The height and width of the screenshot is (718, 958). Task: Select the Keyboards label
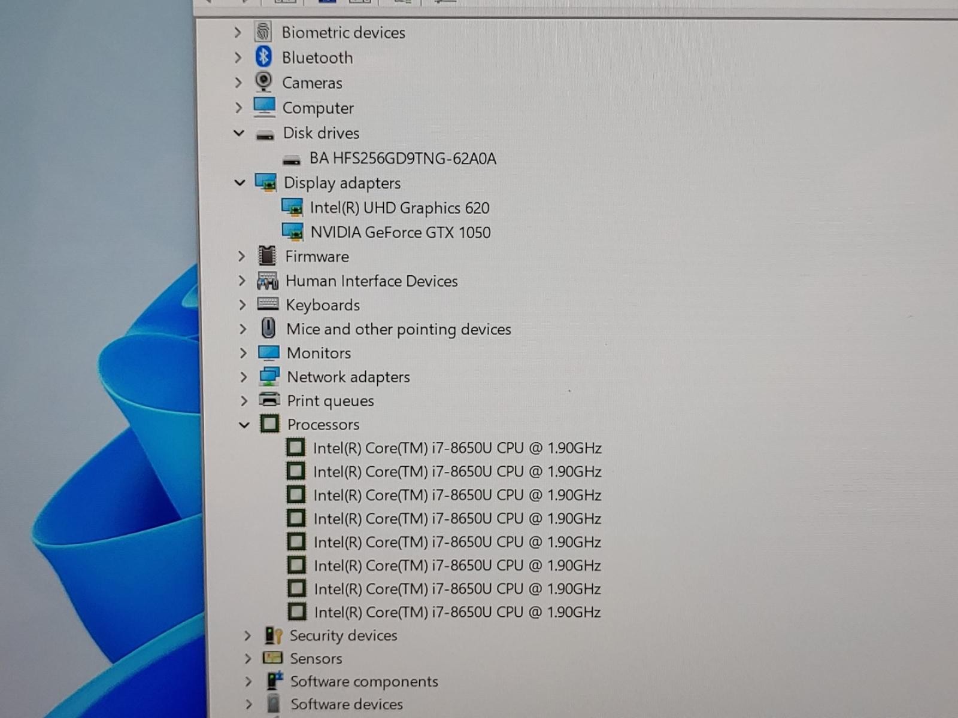(323, 305)
